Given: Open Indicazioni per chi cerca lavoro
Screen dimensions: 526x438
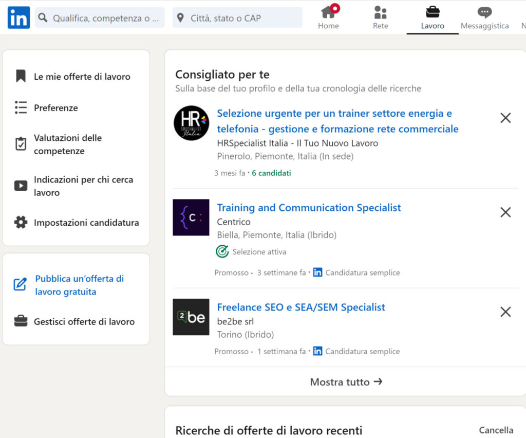Looking at the screenshot, I should tap(83, 186).
